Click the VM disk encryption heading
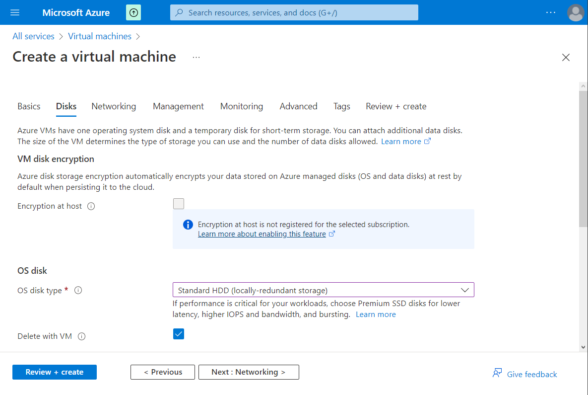Screen dimensions: 588x395 click(x=56, y=159)
